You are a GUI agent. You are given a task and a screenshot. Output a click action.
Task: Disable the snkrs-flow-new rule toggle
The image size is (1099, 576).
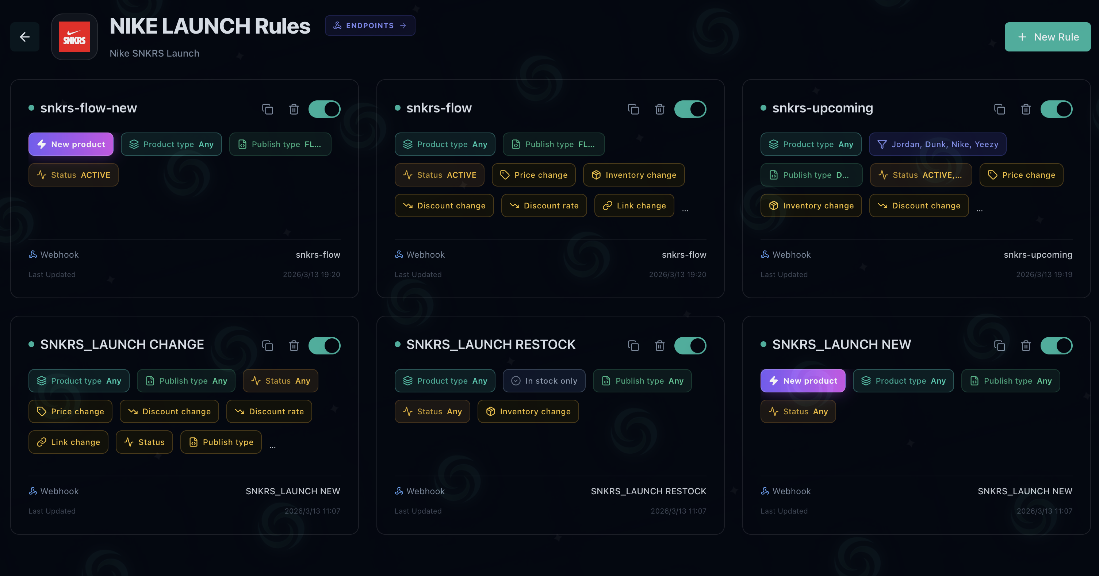coord(324,109)
